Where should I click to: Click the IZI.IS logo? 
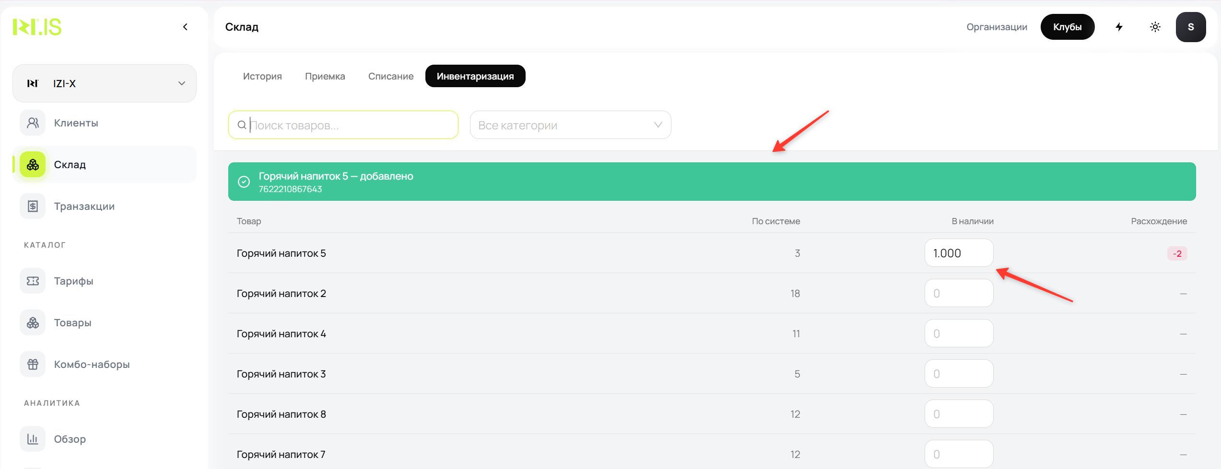point(37,27)
